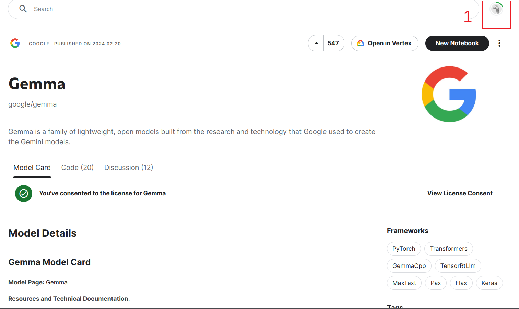Viewport: 519px width, 309px height.
Task: Select the Transformers framework tag
Action: click(x=449, y=249)
